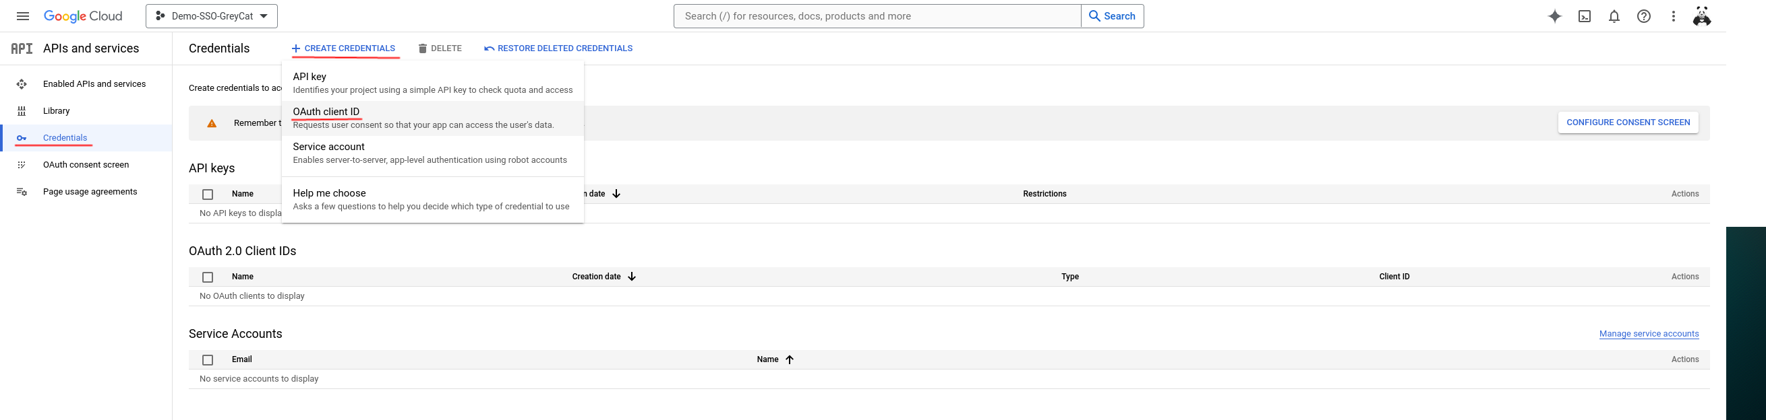The width and height of the screenshot is (1766, 420).
Task: Click the trash icon on DELETE
Action: click(x=423, y=48)
